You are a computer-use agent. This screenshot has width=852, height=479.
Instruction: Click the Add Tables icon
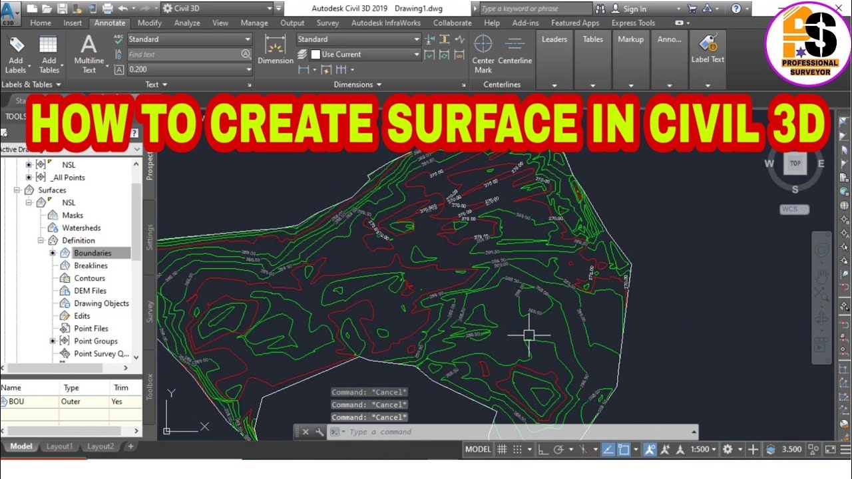click(x=49, y=46)
